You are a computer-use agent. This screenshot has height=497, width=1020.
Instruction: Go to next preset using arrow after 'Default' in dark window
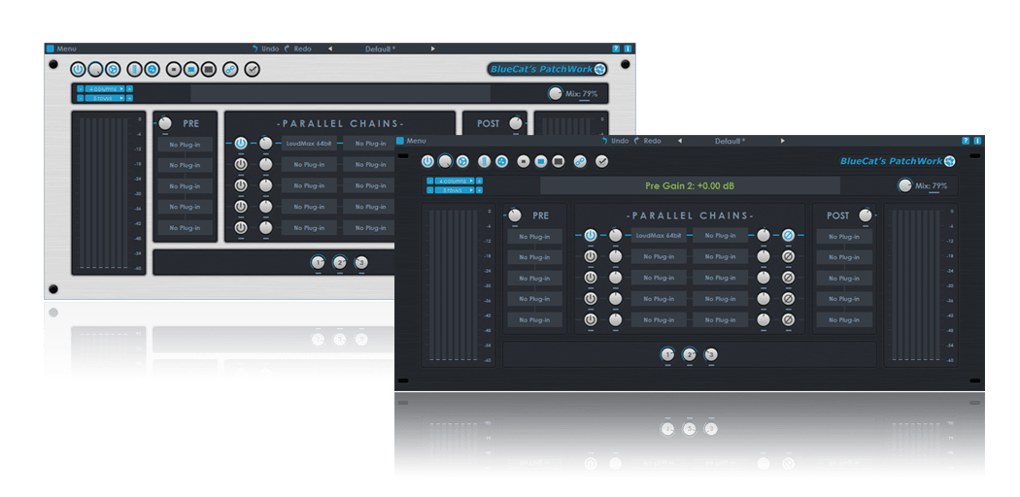(x=783, y=141)
